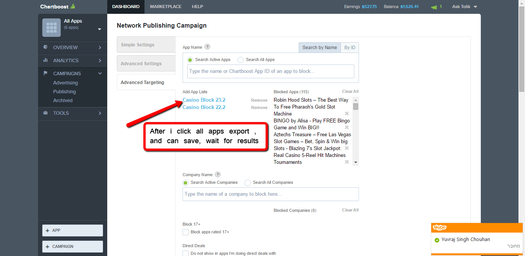525x256 pixels.
Task: Open the Help menu item
Action: pos(197,7)
